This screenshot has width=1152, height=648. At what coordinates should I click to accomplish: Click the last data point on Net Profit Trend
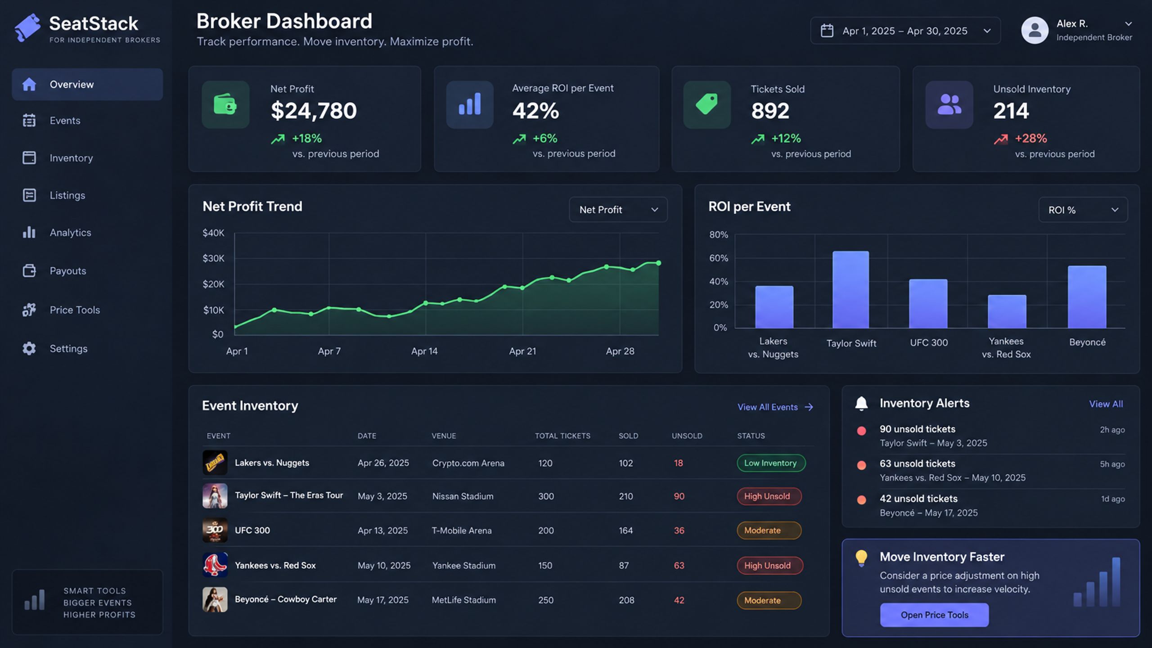pyautogui.click(x=658, y=263)
